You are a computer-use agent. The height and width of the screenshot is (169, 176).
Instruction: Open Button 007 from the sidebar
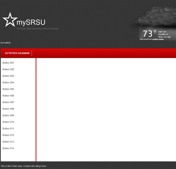pos(8,102)
